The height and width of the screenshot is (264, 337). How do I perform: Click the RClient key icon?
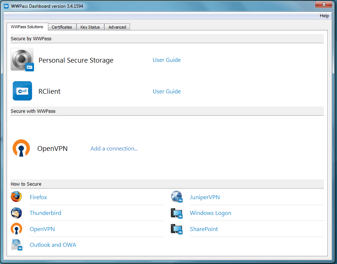[22, 91]
